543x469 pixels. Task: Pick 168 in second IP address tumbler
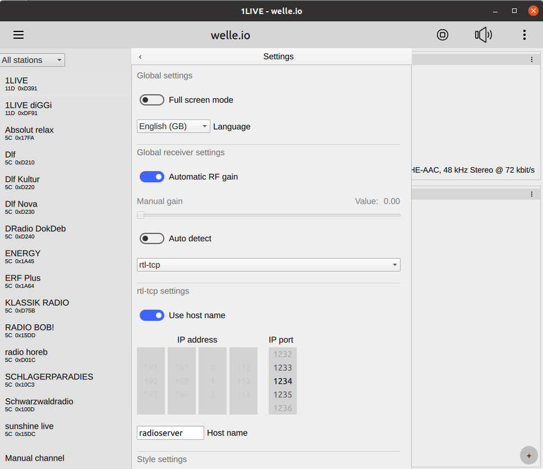[x=181, y=381]
